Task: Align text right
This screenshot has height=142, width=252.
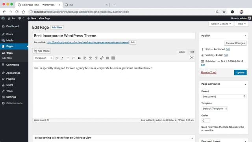Action: click(x=96, y=58)
